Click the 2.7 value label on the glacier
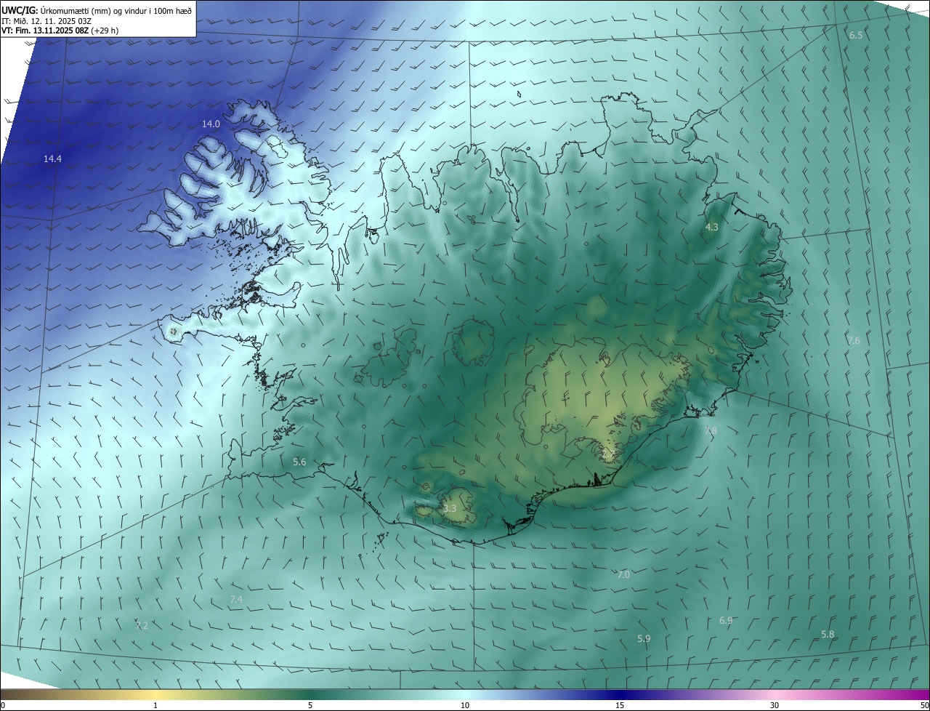This screenshot has width=930, height=711. pyautogui.click(x=607, y=454)
